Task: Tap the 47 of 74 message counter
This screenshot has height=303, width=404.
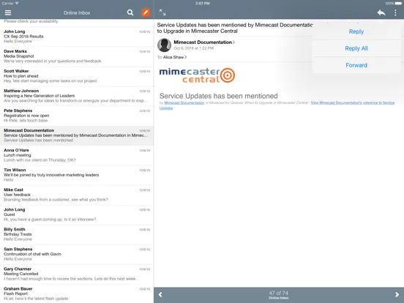Action: (x=279, y=293)
